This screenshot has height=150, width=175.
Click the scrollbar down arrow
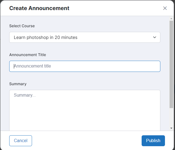click(x=171, y=128)
